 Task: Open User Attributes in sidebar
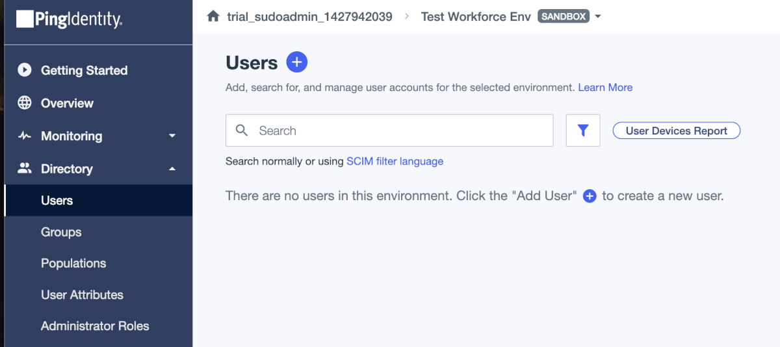[x=82, y=294]
